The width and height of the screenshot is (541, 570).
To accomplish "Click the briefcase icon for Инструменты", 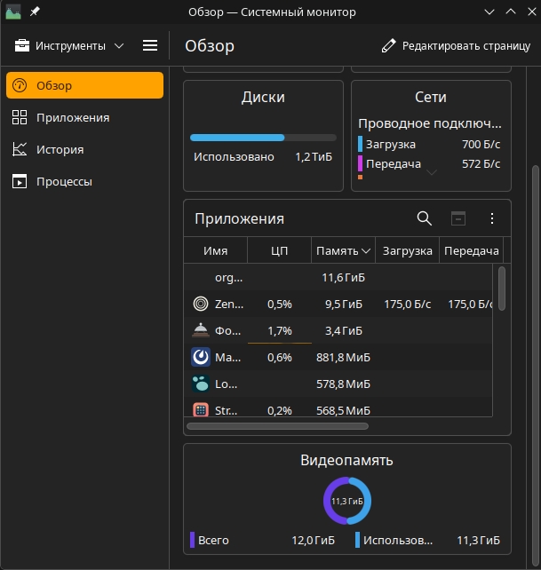I will click(22, 46).
